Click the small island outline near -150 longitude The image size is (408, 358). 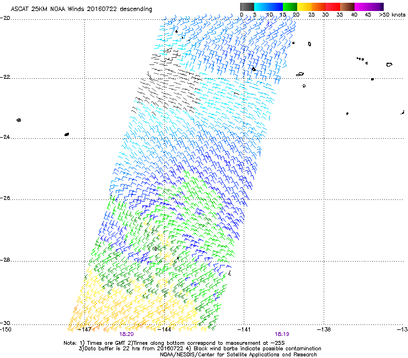tap(19, 120)
